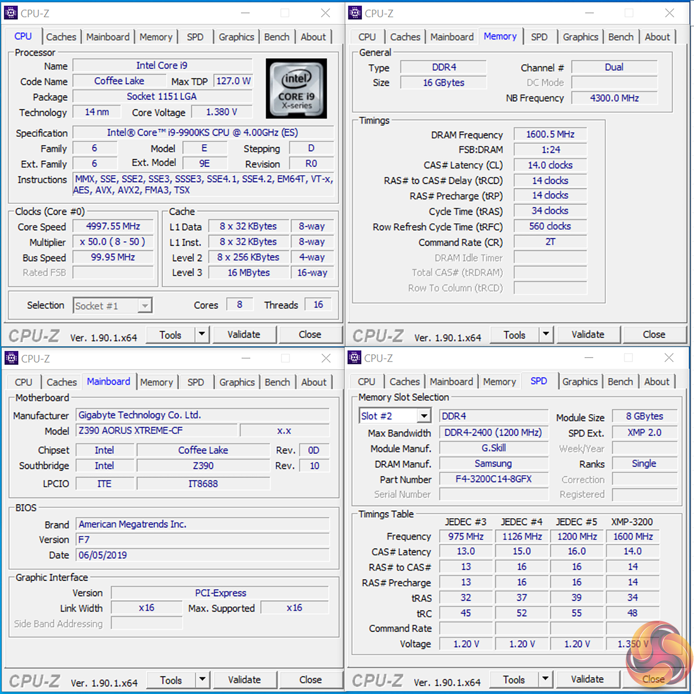Click the CPU-Z app icon in the SPD window title bar

tap(354, 358)
